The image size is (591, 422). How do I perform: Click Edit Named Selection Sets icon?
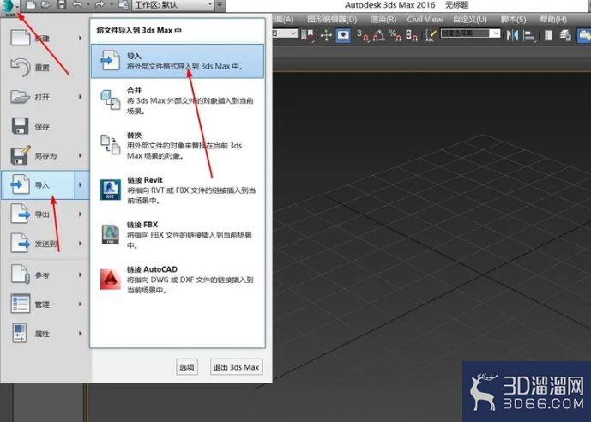pos(431,35)
